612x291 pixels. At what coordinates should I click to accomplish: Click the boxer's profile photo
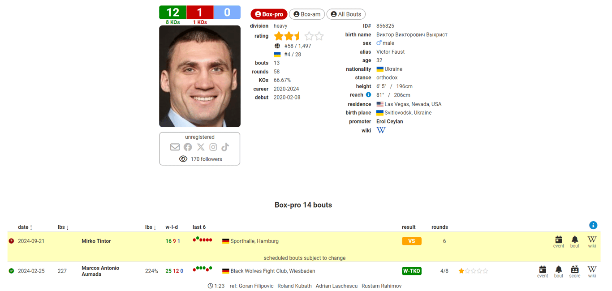200,76
